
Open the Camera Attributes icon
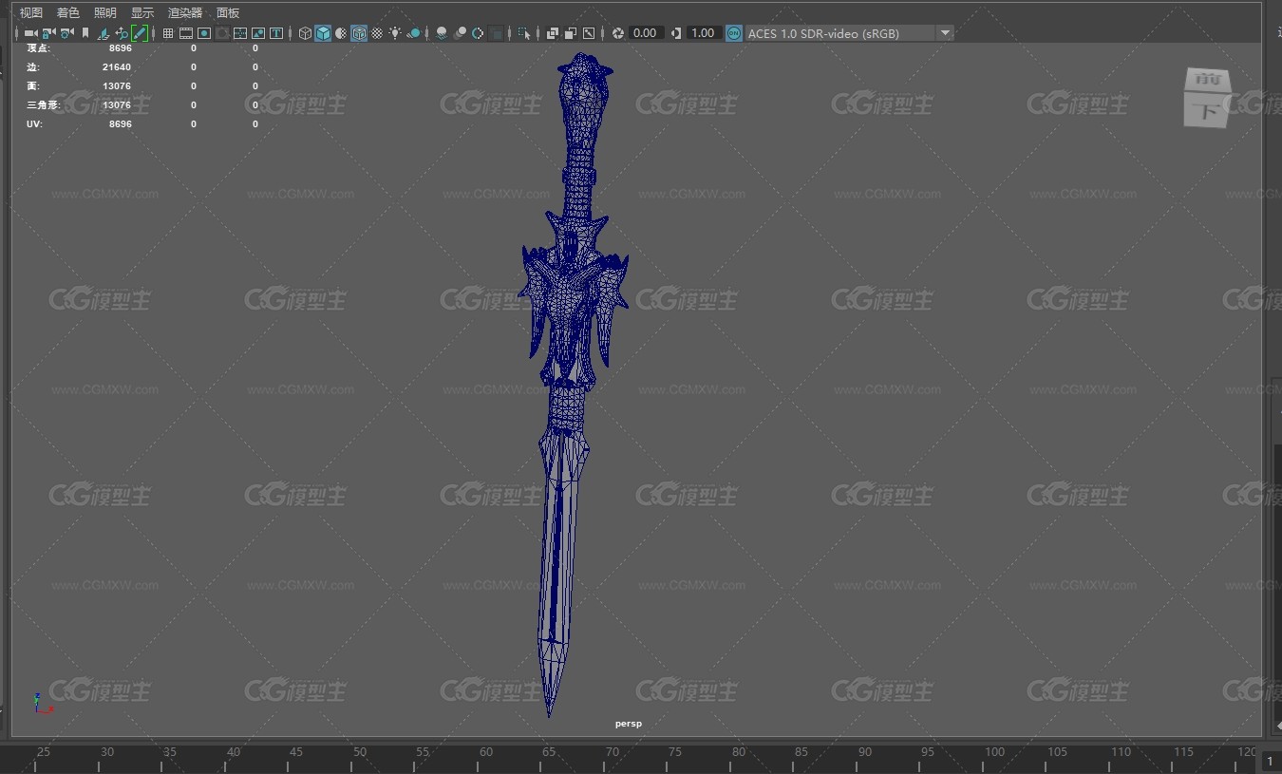point(66,33)
